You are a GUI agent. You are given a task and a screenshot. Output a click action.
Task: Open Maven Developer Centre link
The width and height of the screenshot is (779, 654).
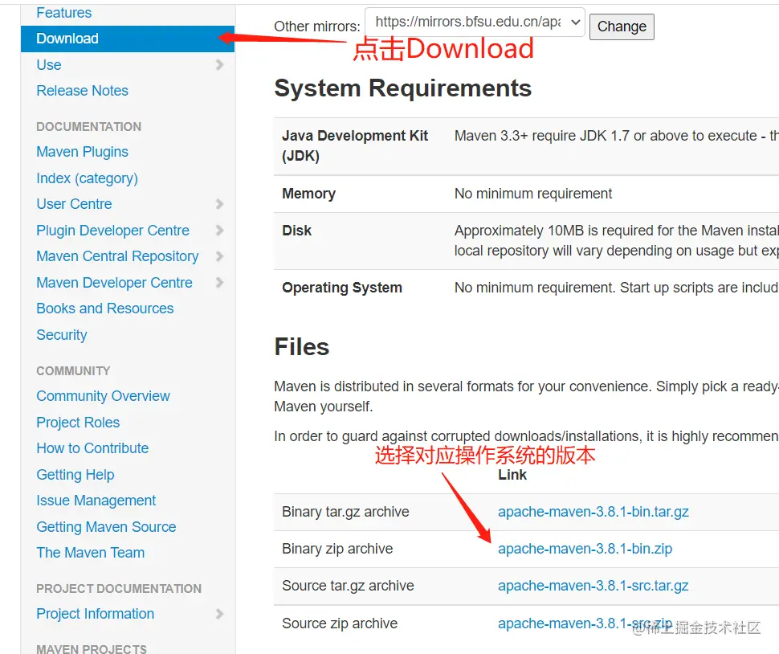coord(114,283)
